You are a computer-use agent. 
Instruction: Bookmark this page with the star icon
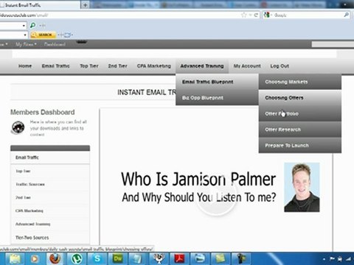click(243, 15)
